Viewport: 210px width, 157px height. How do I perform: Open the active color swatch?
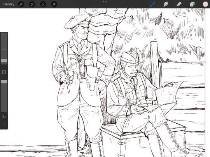click(205, 4)
